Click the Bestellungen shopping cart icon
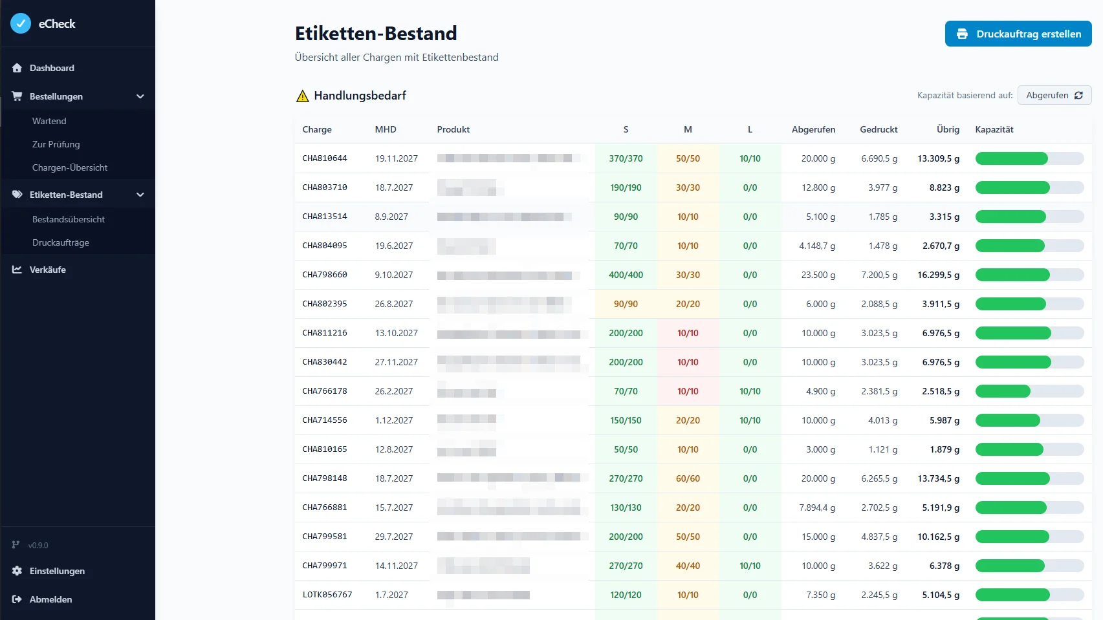 pos(17,96)
